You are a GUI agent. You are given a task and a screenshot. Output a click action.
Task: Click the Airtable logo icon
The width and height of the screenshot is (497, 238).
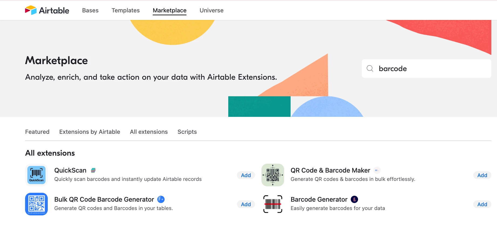tap(31, 10)
